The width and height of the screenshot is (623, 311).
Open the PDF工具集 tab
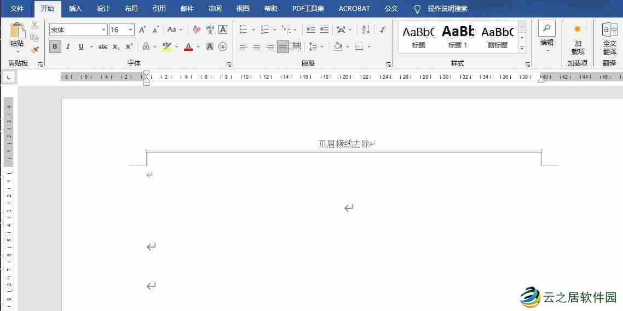point(308,8)
